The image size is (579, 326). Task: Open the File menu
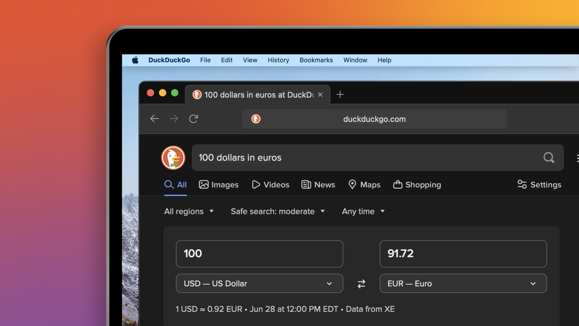click(205, 60)
